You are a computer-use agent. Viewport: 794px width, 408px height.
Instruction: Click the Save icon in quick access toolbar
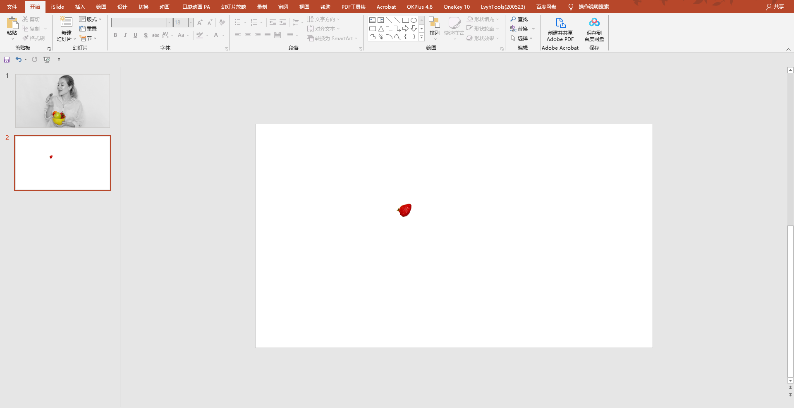(x=7, y=60)
